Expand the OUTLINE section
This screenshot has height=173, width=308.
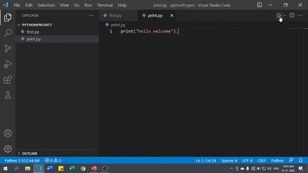(29, 153)
